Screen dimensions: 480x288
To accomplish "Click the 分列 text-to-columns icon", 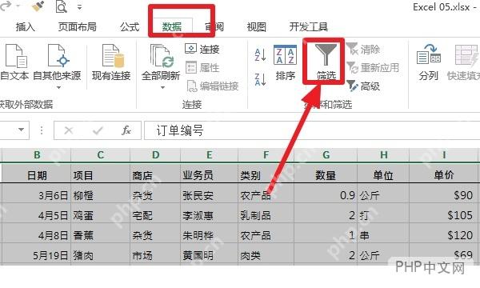I will 429,54.
